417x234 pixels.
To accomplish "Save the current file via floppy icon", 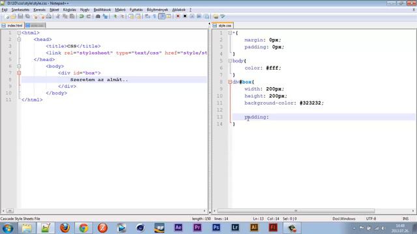I will click(20, 16).
